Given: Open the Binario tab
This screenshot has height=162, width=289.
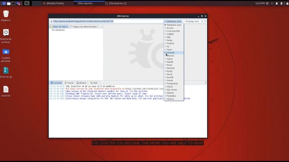Looking at the screenshot, I should click(x=81, y=83).
